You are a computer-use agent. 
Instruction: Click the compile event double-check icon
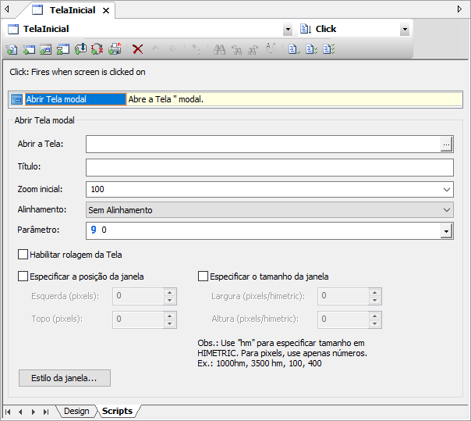311,49
